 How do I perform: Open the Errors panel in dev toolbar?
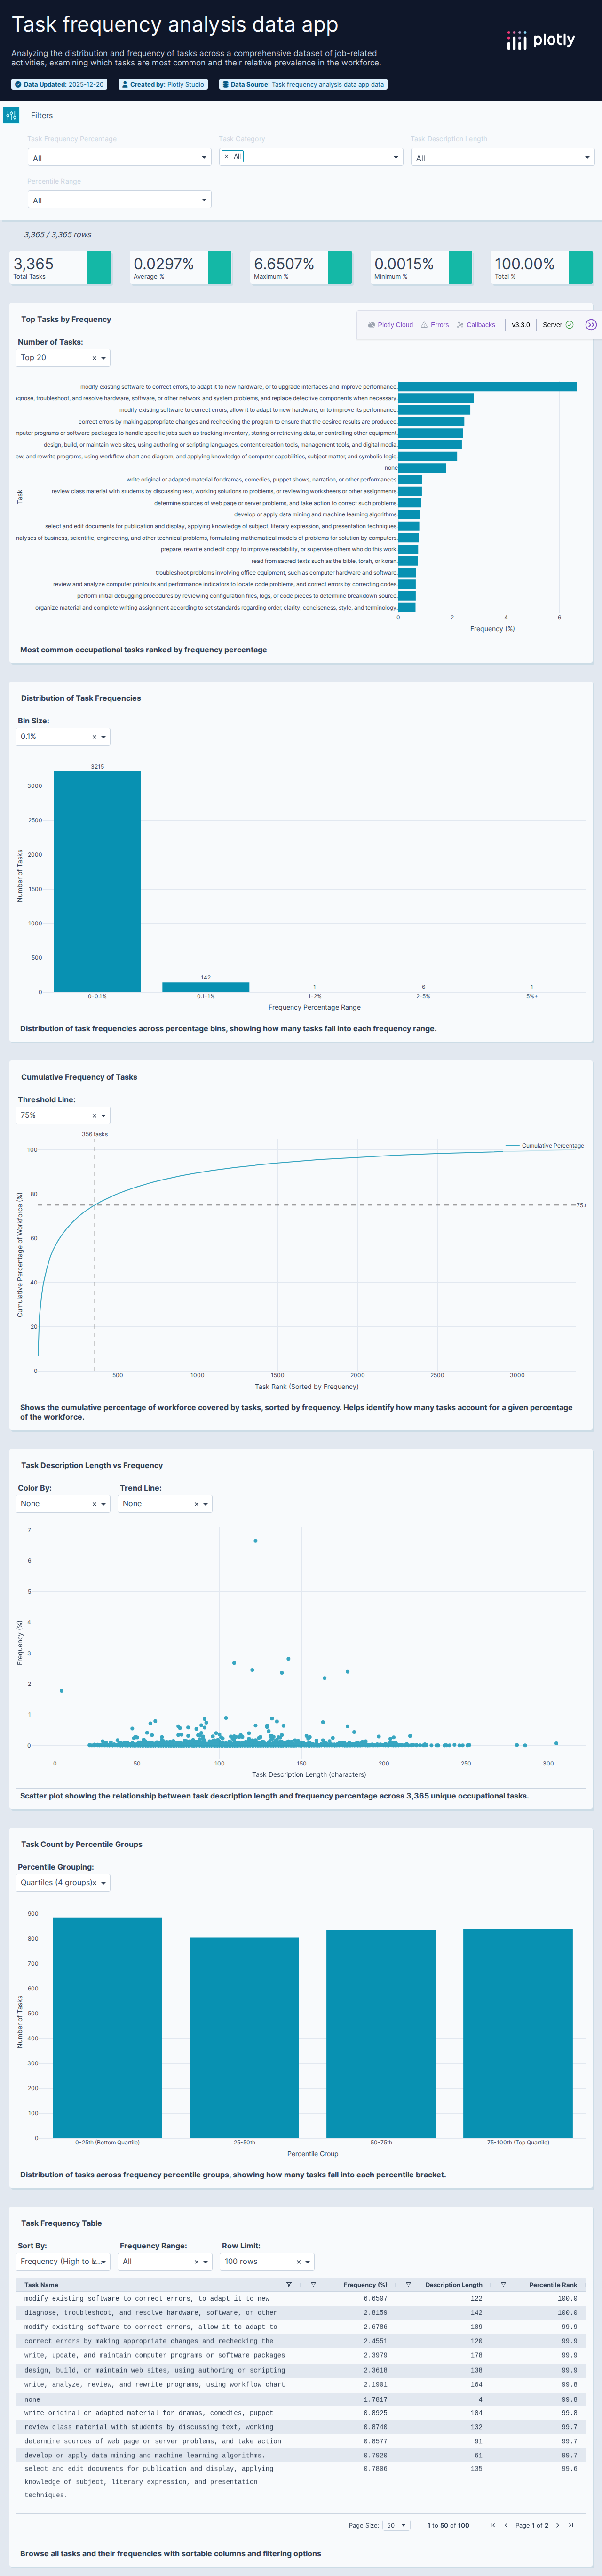(x=435, y=325)
